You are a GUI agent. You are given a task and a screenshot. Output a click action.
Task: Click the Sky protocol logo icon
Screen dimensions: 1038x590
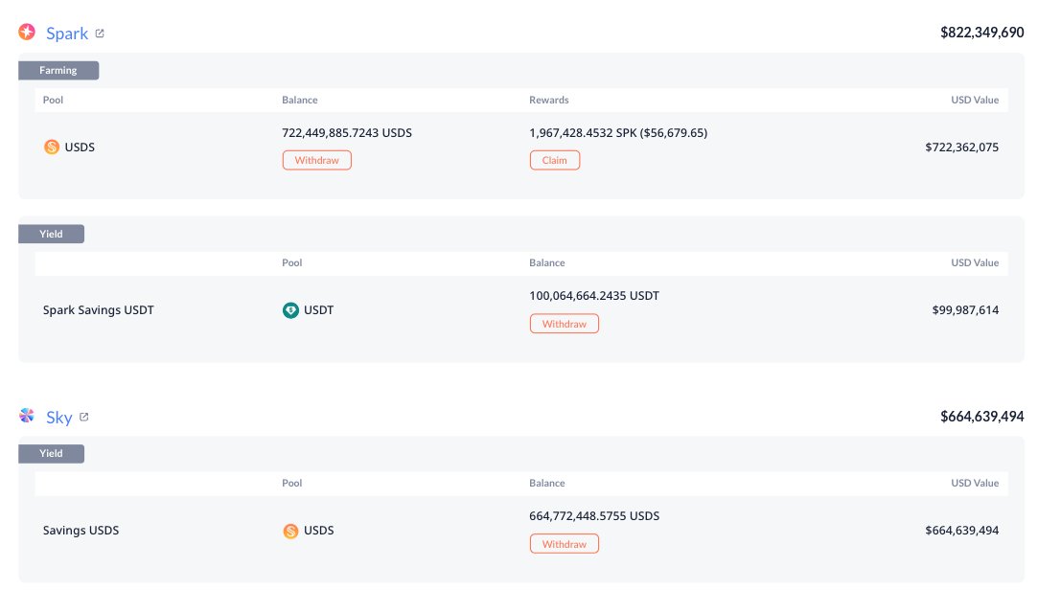point(27,416)
